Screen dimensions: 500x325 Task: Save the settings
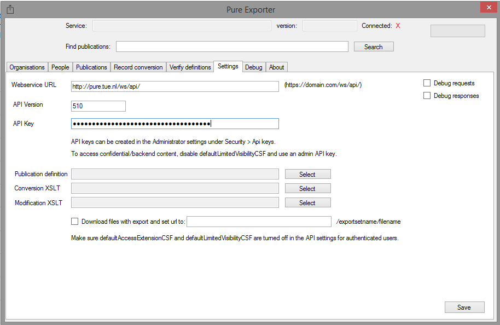(x=464, y=307)
